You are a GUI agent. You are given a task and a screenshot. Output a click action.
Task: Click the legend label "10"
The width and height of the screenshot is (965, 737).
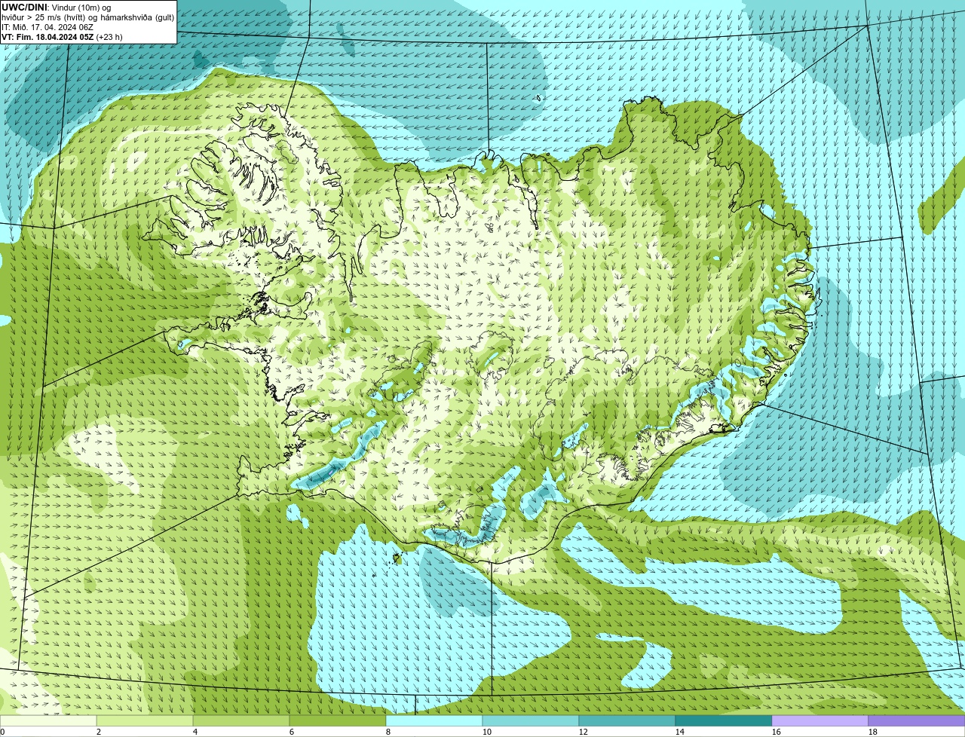[x=487, y=732]
